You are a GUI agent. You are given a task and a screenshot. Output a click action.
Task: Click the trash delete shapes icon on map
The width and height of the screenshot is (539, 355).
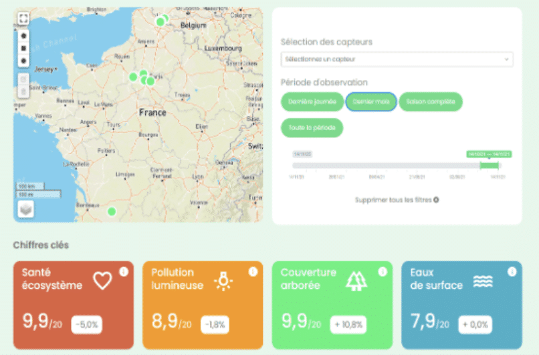pos(24,91)
